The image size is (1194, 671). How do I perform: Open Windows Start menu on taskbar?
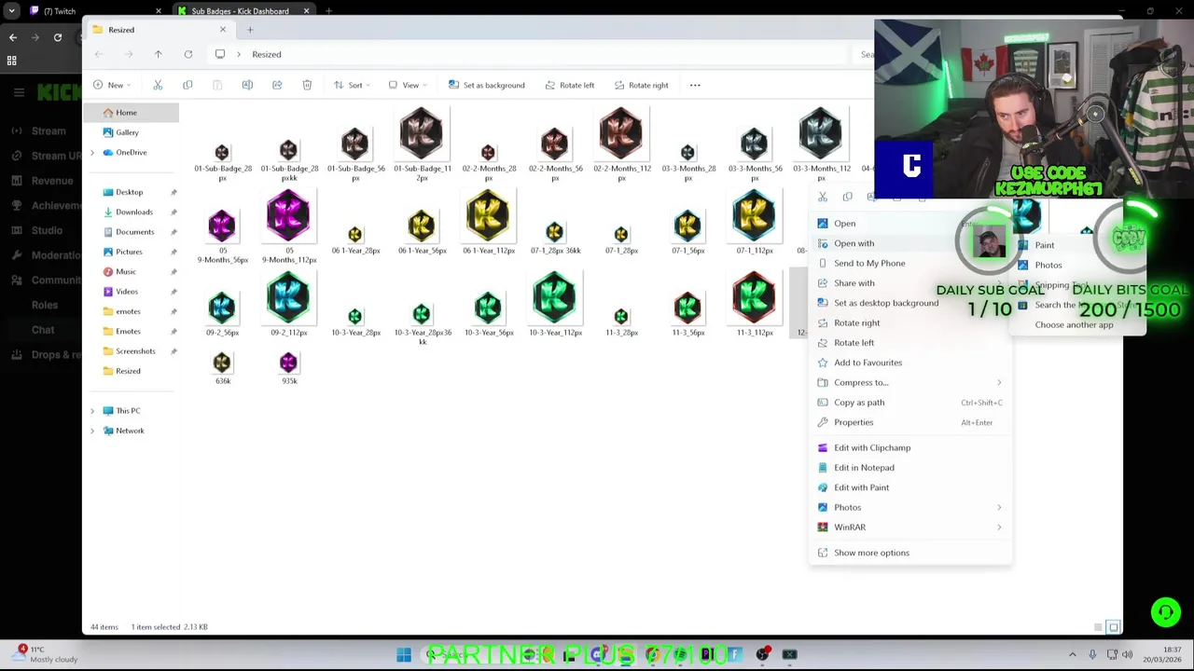click(x=404, y=655)
